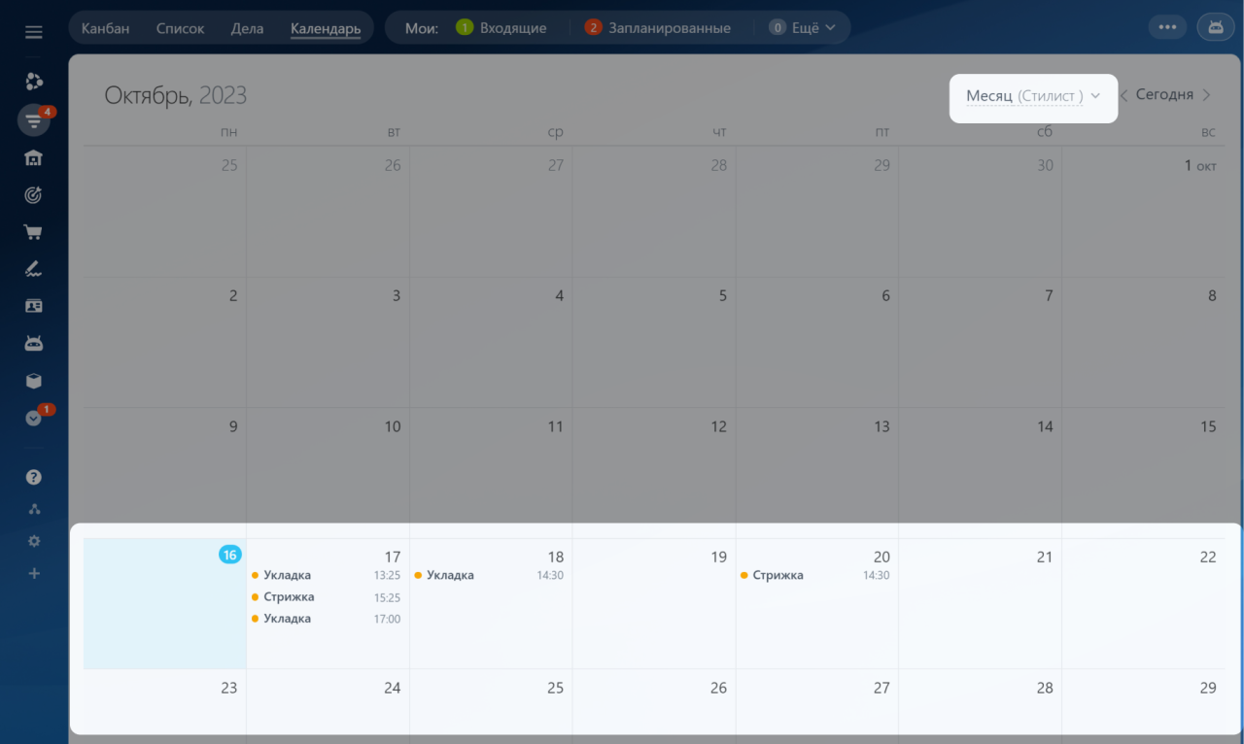Click date number 22 in calendar
Image resolution: width=1244 pixels, height=744 pixels.
1208,557
